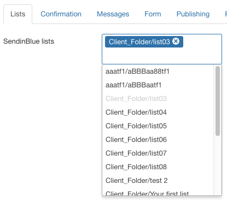The width and height of the screenshot is (227, 202).
Task: Pick Client_Folder/list04 from the list
Action: 158,112
